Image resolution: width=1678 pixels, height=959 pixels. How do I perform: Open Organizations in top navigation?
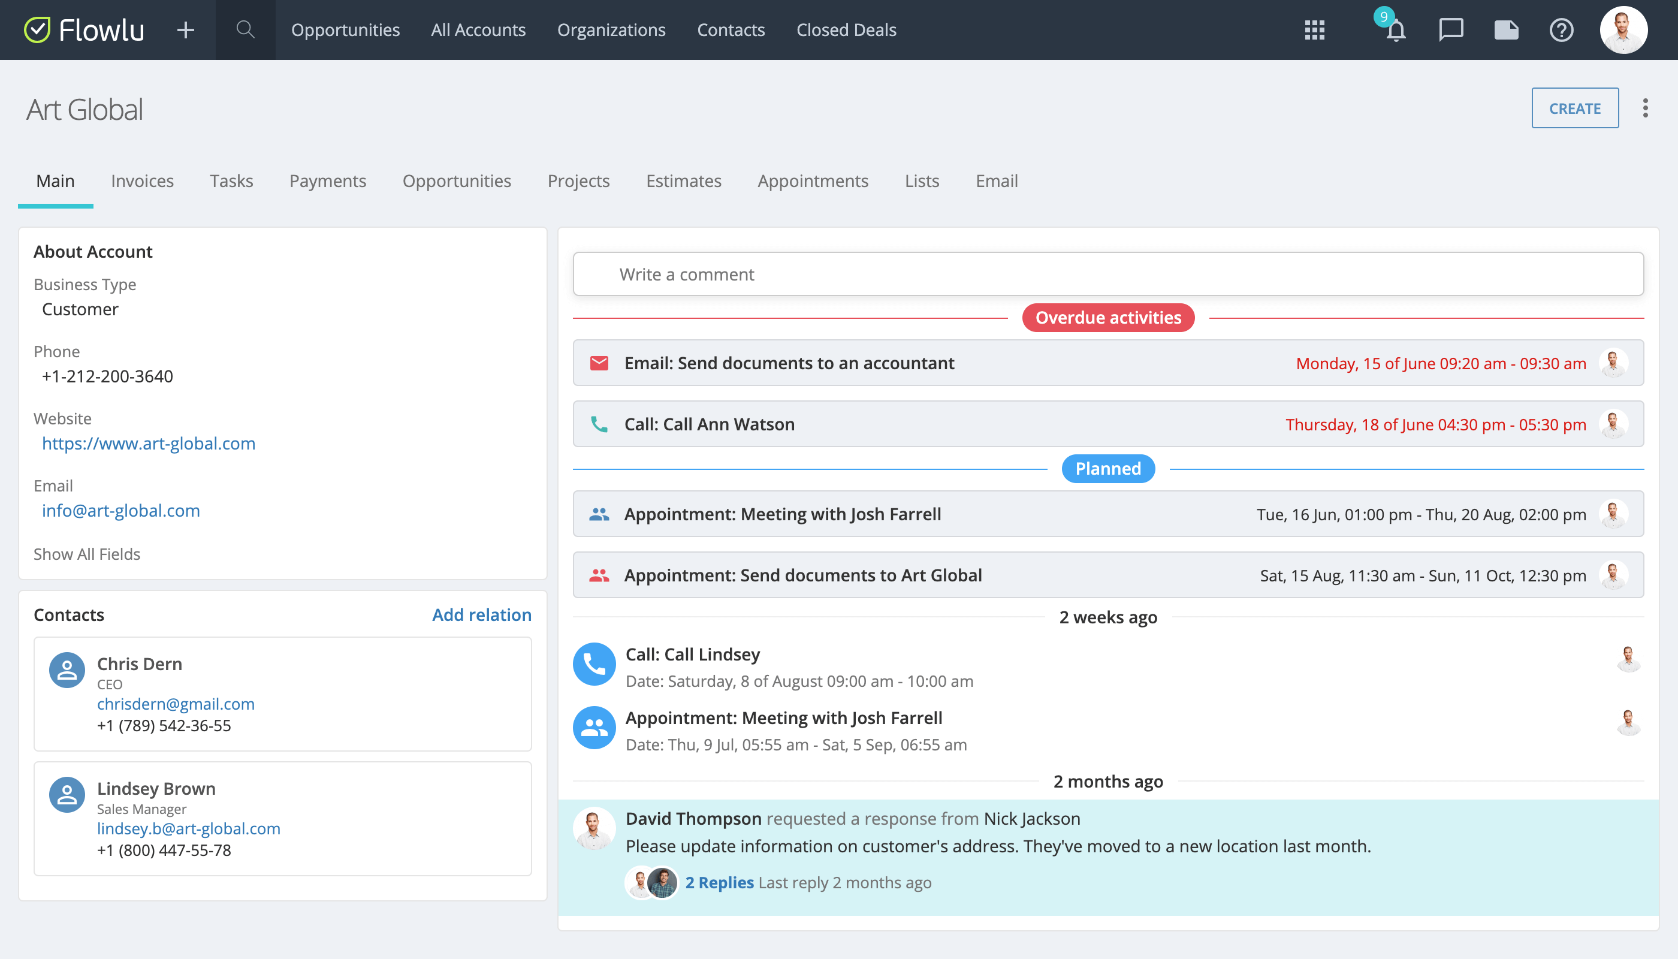611,29
